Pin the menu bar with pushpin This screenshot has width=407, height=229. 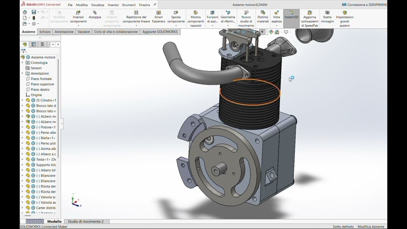pos(155,5)
